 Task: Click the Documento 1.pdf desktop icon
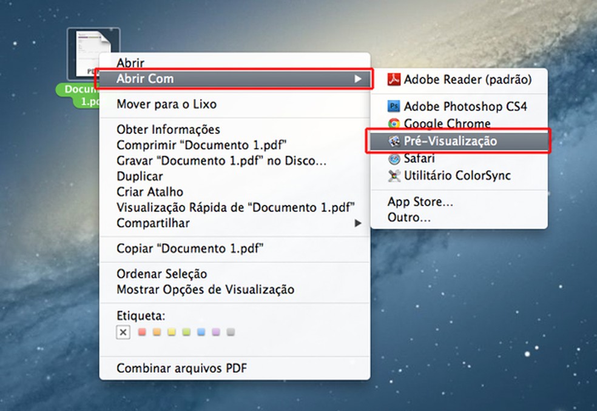pos(91,55)
